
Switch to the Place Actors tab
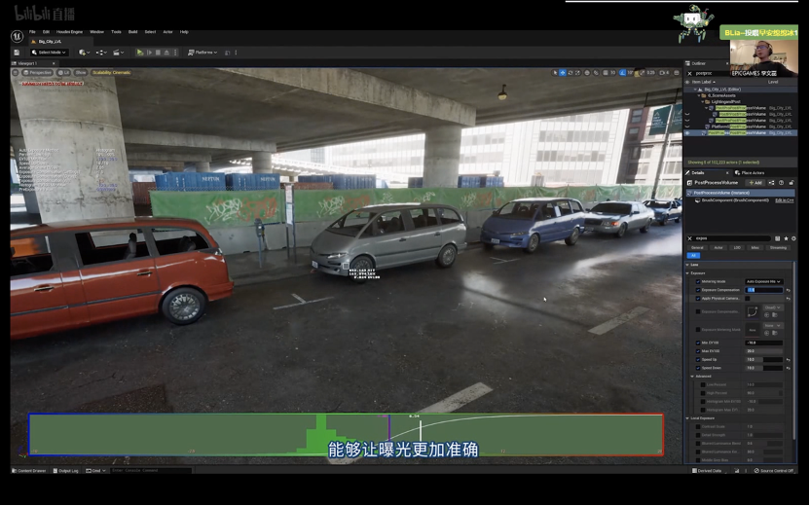750,173
